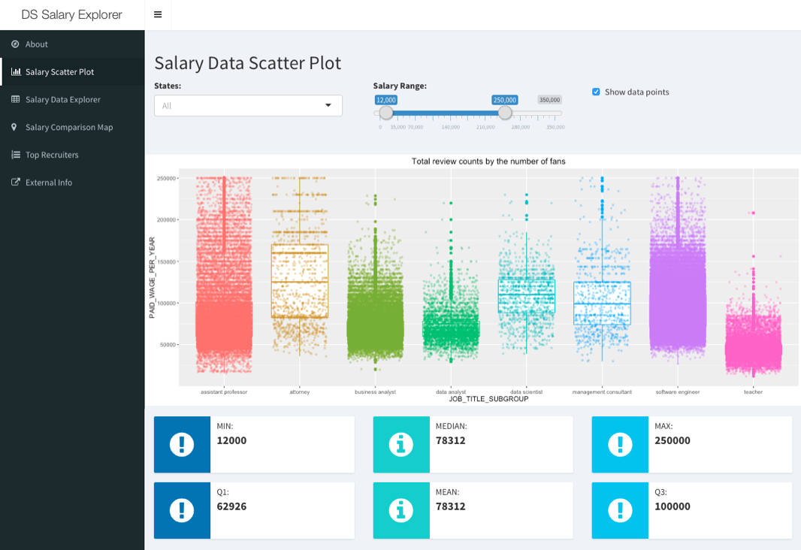The image size is (801, 550).
Task: Click the hamburger sidebar toggle icon
Action: pos(158,14)
